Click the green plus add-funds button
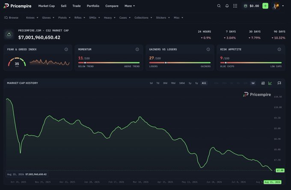 [265, 6]
